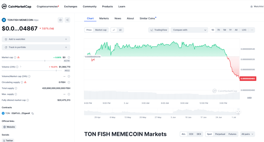The height and width of the screenshot is (142, 264).
Task: Open the Twitter social link
Action: click(x=8, y=140)
